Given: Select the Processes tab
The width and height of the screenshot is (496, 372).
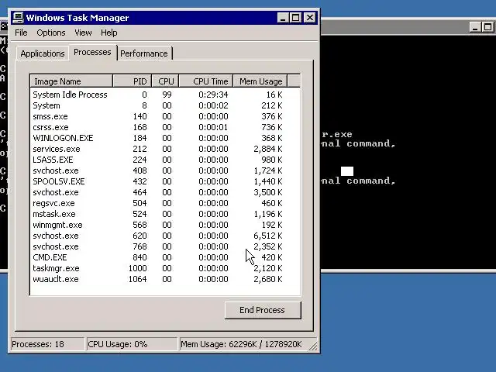Looking at the screenshot, I should [x=92, y=52].
